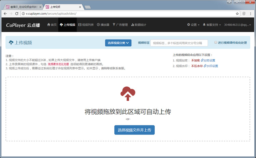Expand the 选择视频分类 dropdown
The image size is (256, 158).
118,43
